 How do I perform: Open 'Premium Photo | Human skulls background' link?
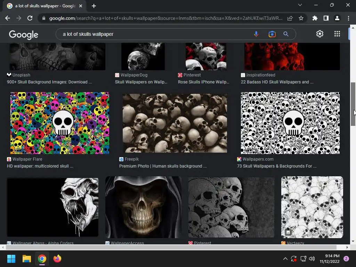tap(163, 166)
